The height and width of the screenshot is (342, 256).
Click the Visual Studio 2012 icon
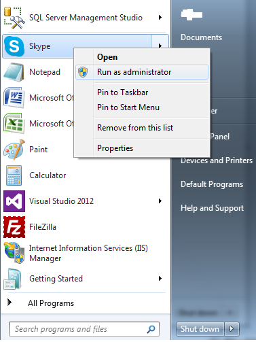pos(14,201)
